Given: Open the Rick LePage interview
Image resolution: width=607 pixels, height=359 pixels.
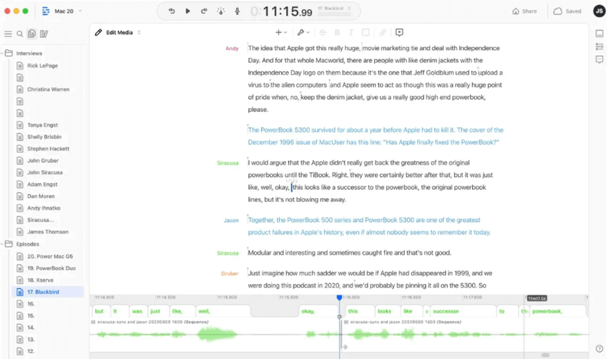Looking at the screenshot, I should click(x=43, y=66).
